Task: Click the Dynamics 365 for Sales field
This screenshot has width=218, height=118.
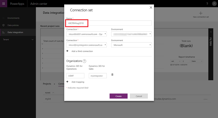Action: pyautogui.click(x=98, y=76)
